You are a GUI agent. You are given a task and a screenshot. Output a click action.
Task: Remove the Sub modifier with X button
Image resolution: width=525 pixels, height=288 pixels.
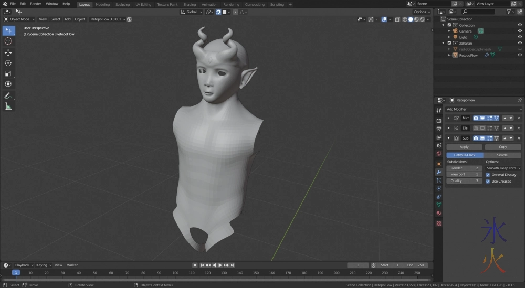(x=519, y=138)
